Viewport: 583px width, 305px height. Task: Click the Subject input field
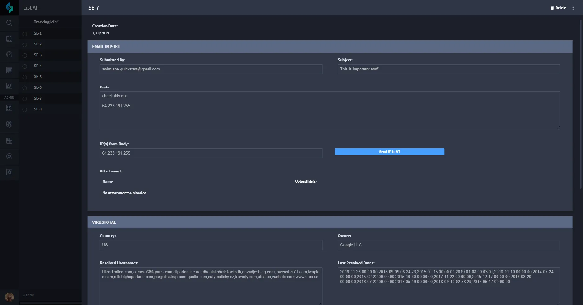point(449,69)
